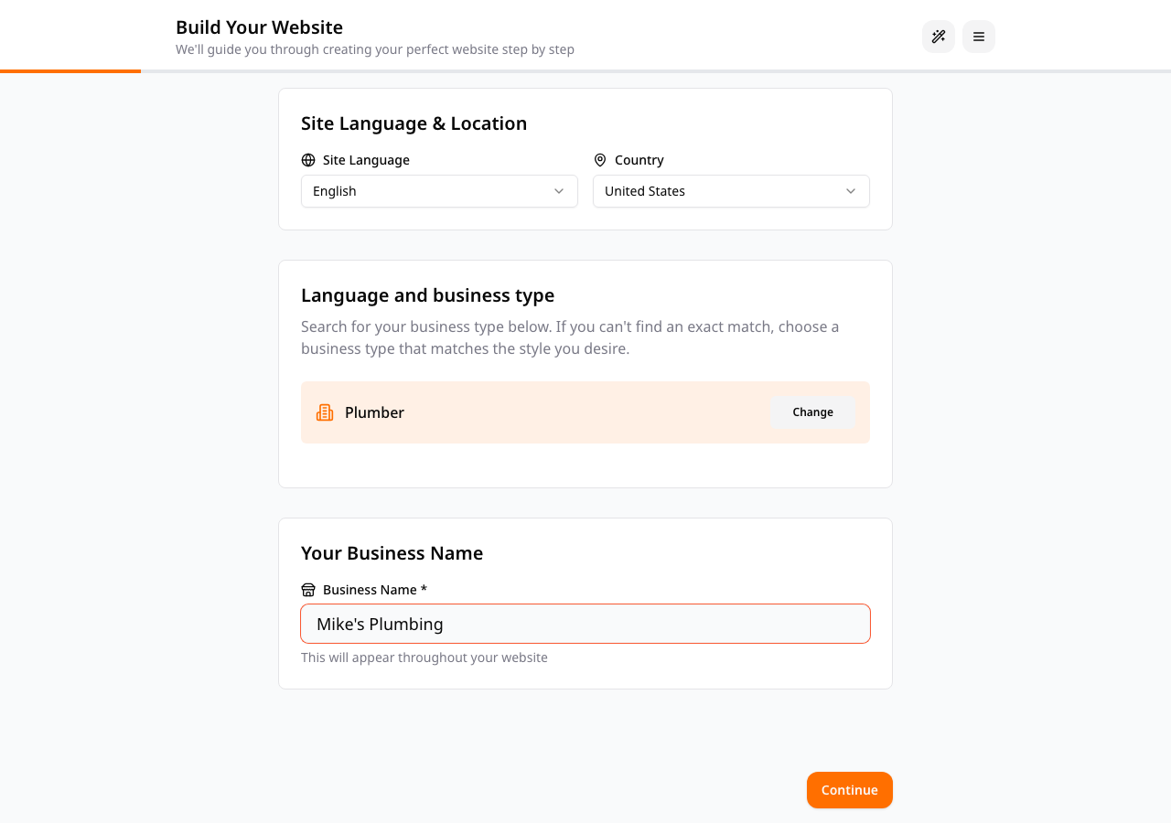Click Change to pick another business type

click(x=812, y=412)
